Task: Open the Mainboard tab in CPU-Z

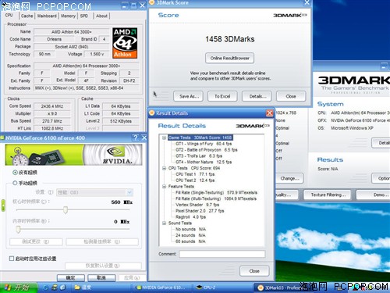Action: [47, 16]
